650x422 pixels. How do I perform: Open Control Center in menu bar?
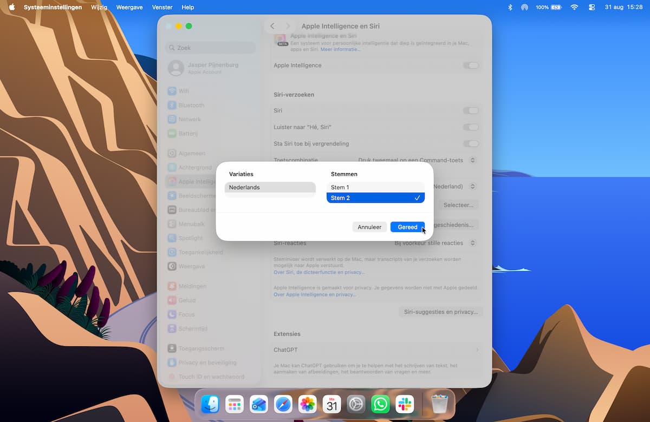591,7
